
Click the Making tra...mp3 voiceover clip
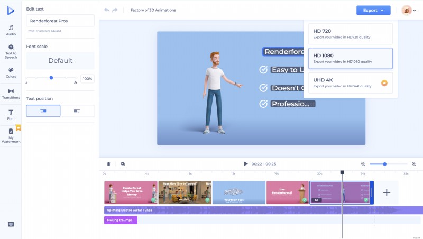(121, 220)
